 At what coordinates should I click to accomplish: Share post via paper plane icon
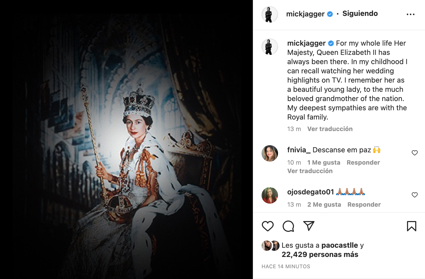click(x=309, y=226)
